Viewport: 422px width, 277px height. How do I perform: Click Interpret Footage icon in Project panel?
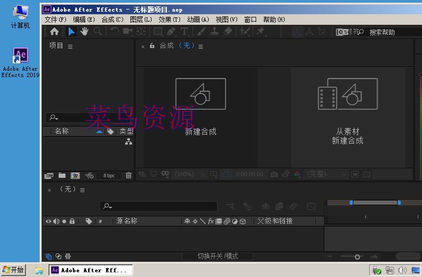pos(49,176)
